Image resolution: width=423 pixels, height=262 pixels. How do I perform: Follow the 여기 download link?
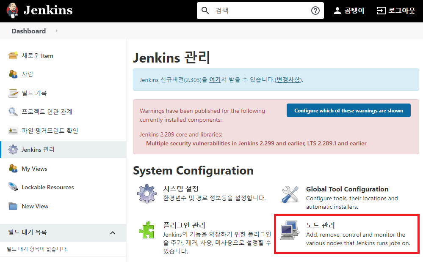pos(215,80)
